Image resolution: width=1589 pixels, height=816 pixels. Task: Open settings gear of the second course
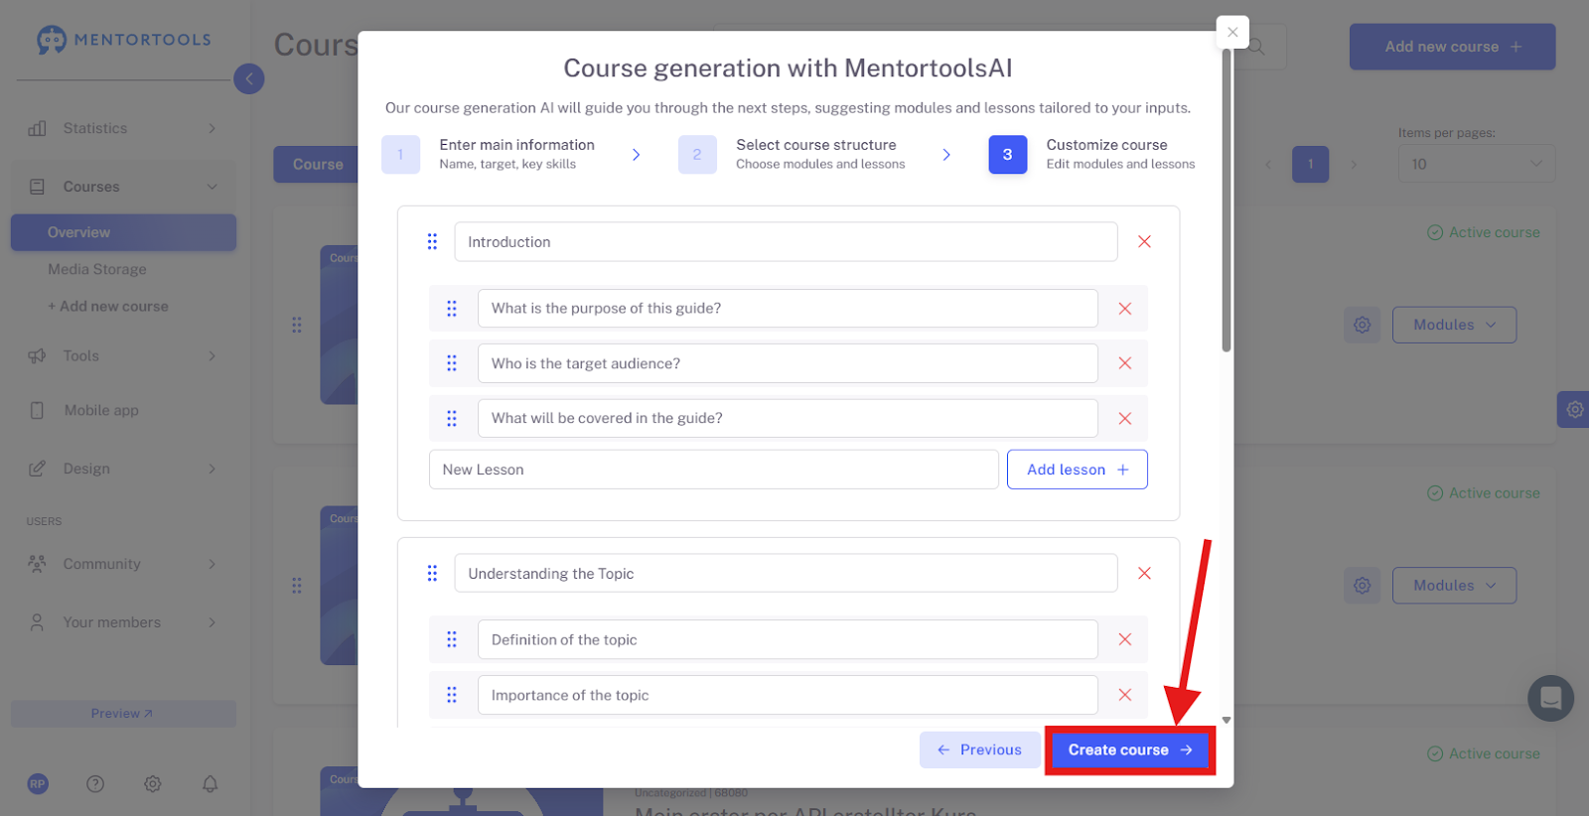1362,586
